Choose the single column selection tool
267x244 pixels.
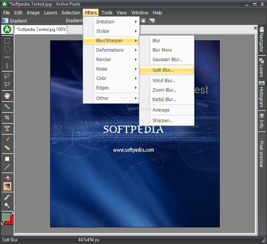7,66
